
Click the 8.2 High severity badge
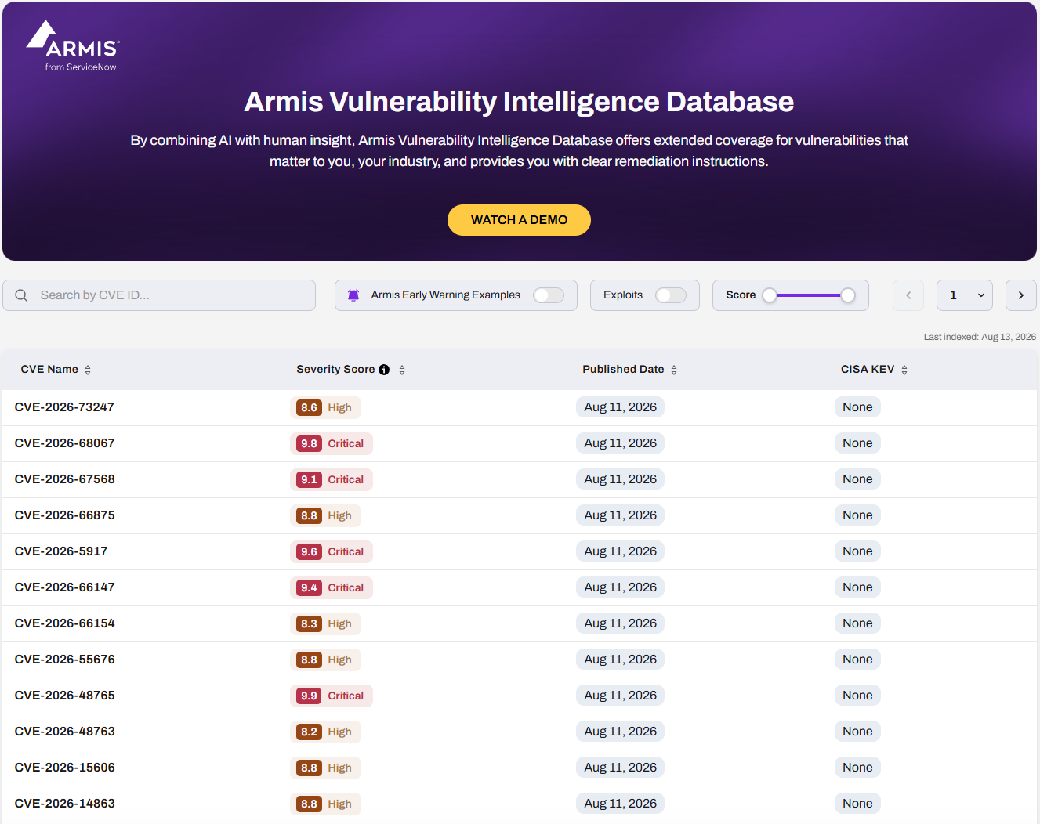tap(325, 732)
